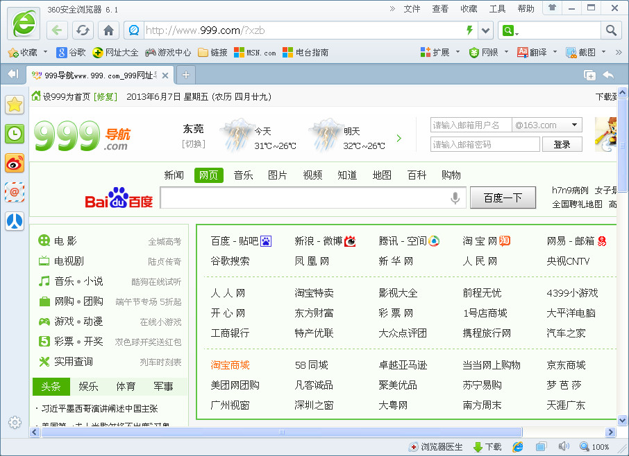The image size is (629, 456).
Task: Open the 网址大全 bookmark
Action: (x=115, y=53)
